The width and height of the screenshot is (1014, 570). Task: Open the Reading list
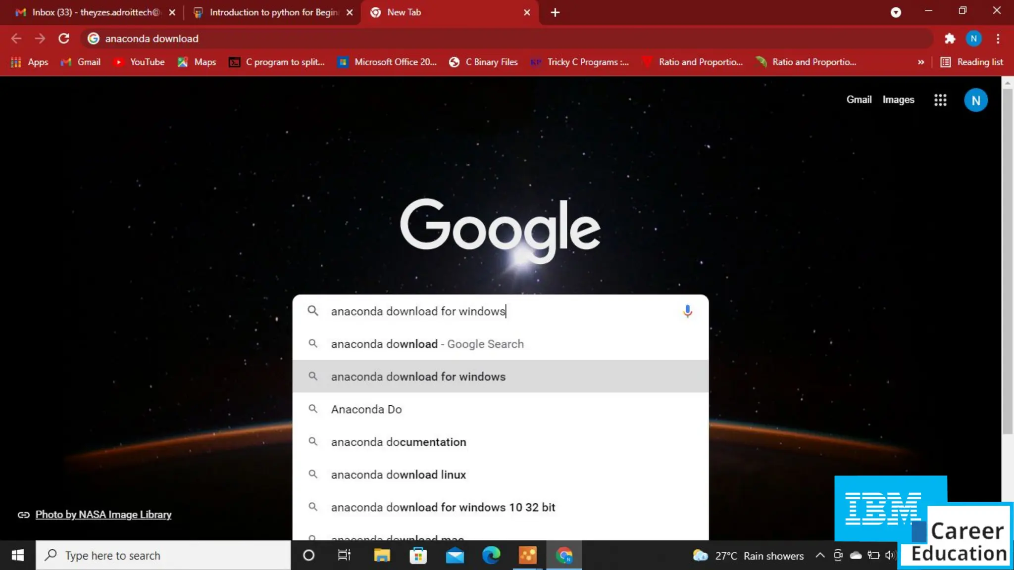coord(971,62)
